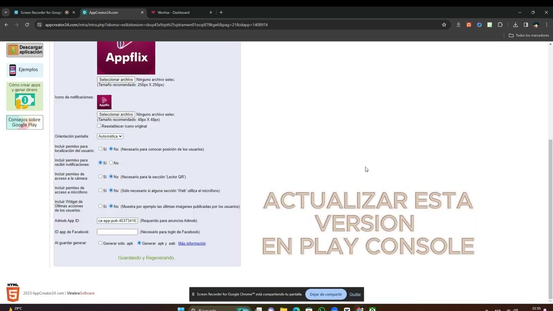
Task: Select No for recibir notificaciones
Action: click(x=111, y=163)
